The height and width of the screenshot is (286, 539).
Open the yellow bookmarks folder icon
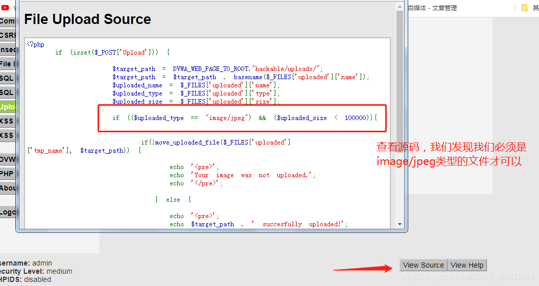point(525,8)
